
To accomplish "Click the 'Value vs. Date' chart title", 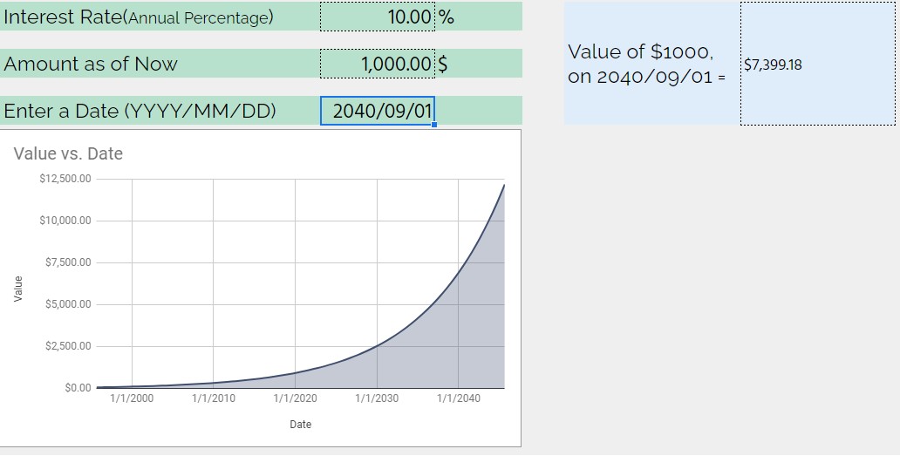I will pos(68,153).
